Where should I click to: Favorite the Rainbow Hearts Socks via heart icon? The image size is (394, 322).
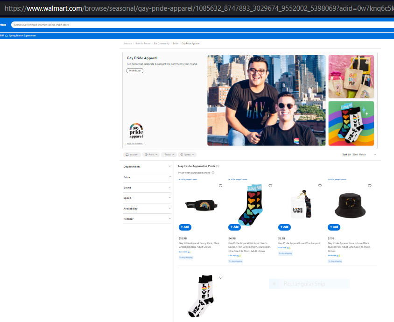[270, 186]
